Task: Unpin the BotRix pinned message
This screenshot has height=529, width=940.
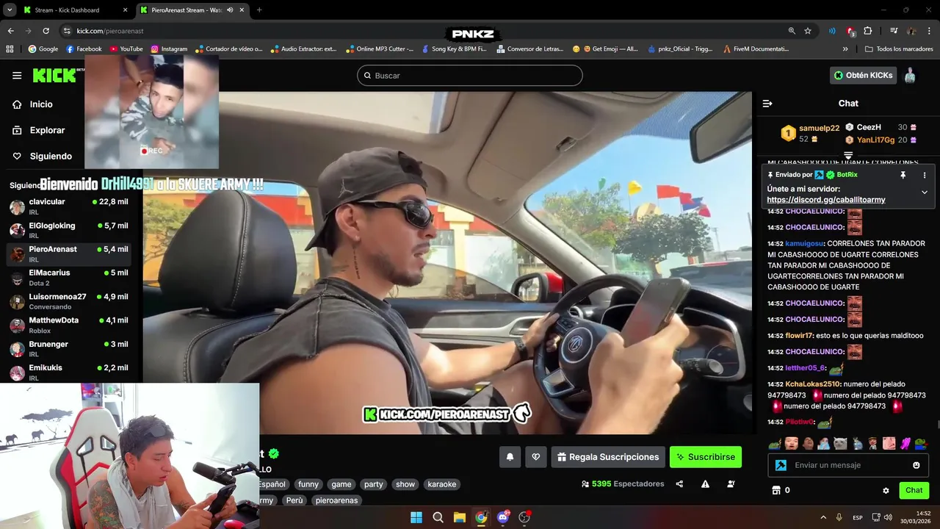Action: point(903,175)
